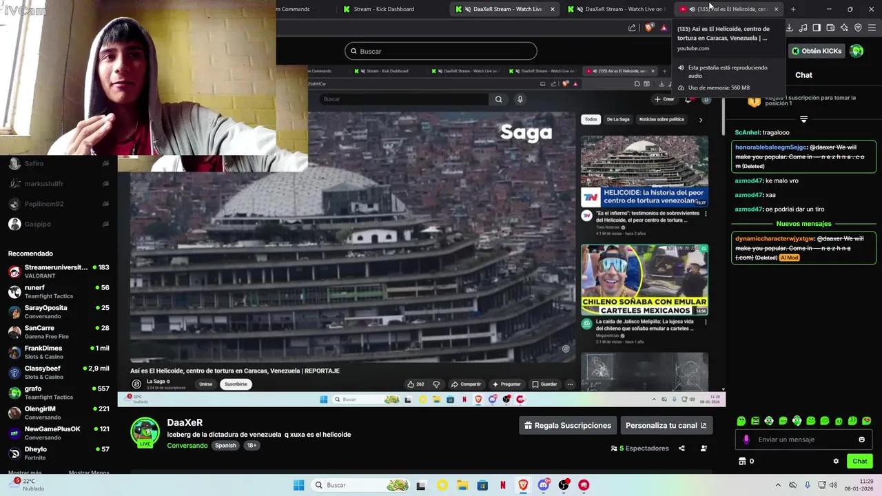The image size is (882, 496).
Task: Toggle the browser sidebar panel icon
Action: [817, 28]
